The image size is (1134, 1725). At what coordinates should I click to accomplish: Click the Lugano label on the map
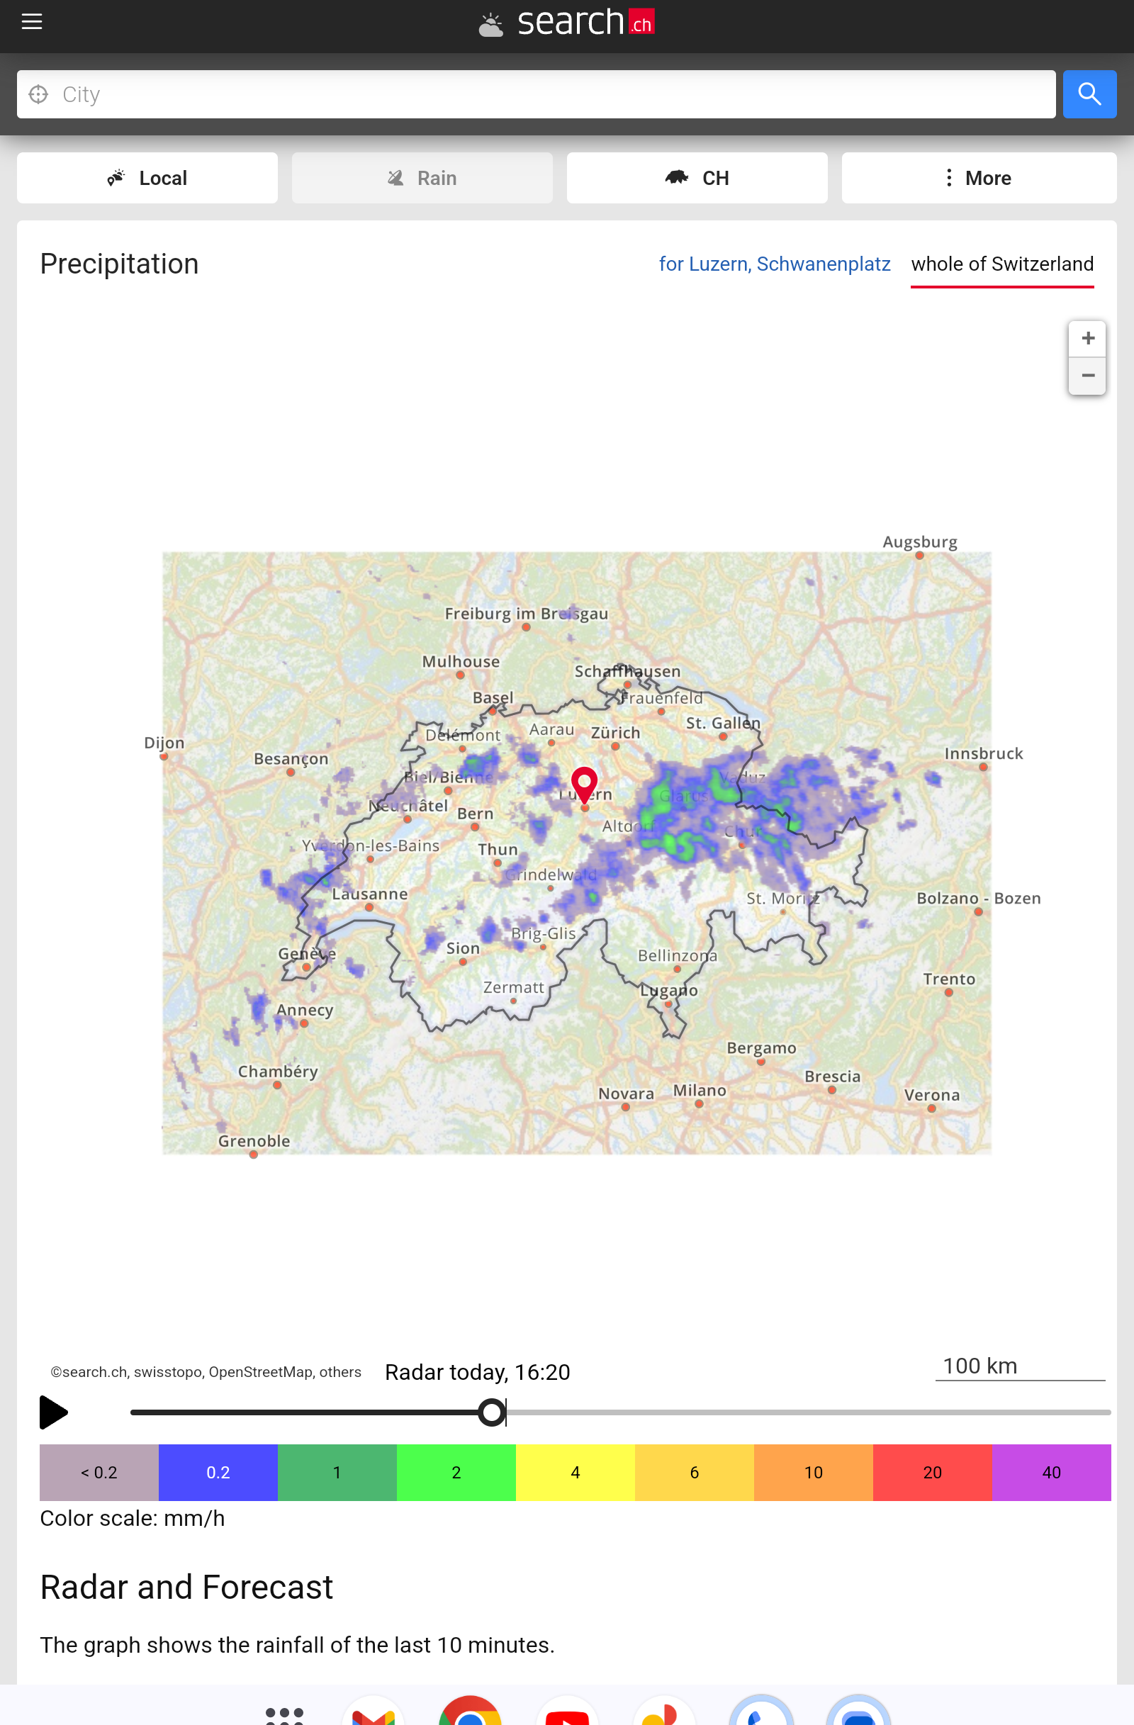(669, 990)
